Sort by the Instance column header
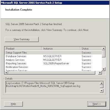The image size is (110, 110). tap(61, 48)
